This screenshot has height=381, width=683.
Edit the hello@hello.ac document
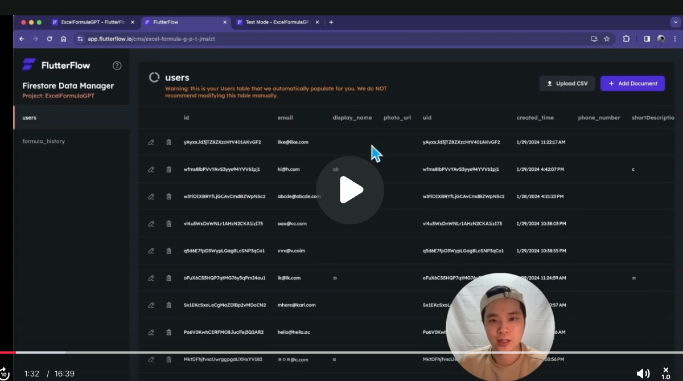point(151,332)
